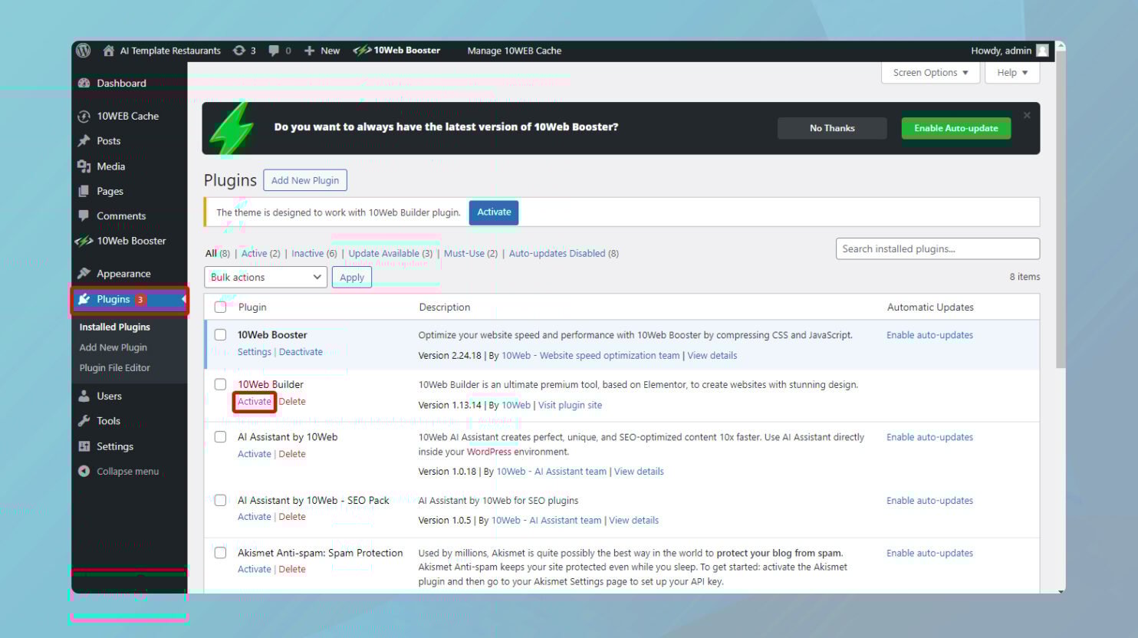Viewport: 1138px width, 638px height.
Task: Select Installed Plugins in the sidebar menu
Action: (x=115, y=327)
